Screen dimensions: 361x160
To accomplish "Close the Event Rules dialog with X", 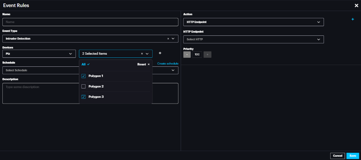I will point(356,6).
